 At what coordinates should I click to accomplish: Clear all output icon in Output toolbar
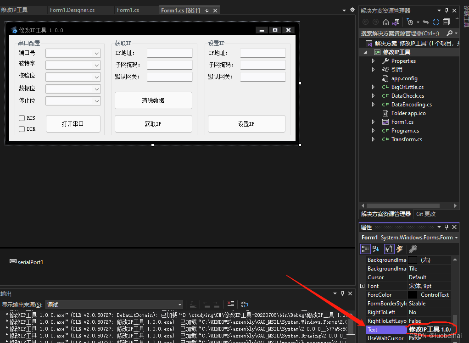pos(231,304)
